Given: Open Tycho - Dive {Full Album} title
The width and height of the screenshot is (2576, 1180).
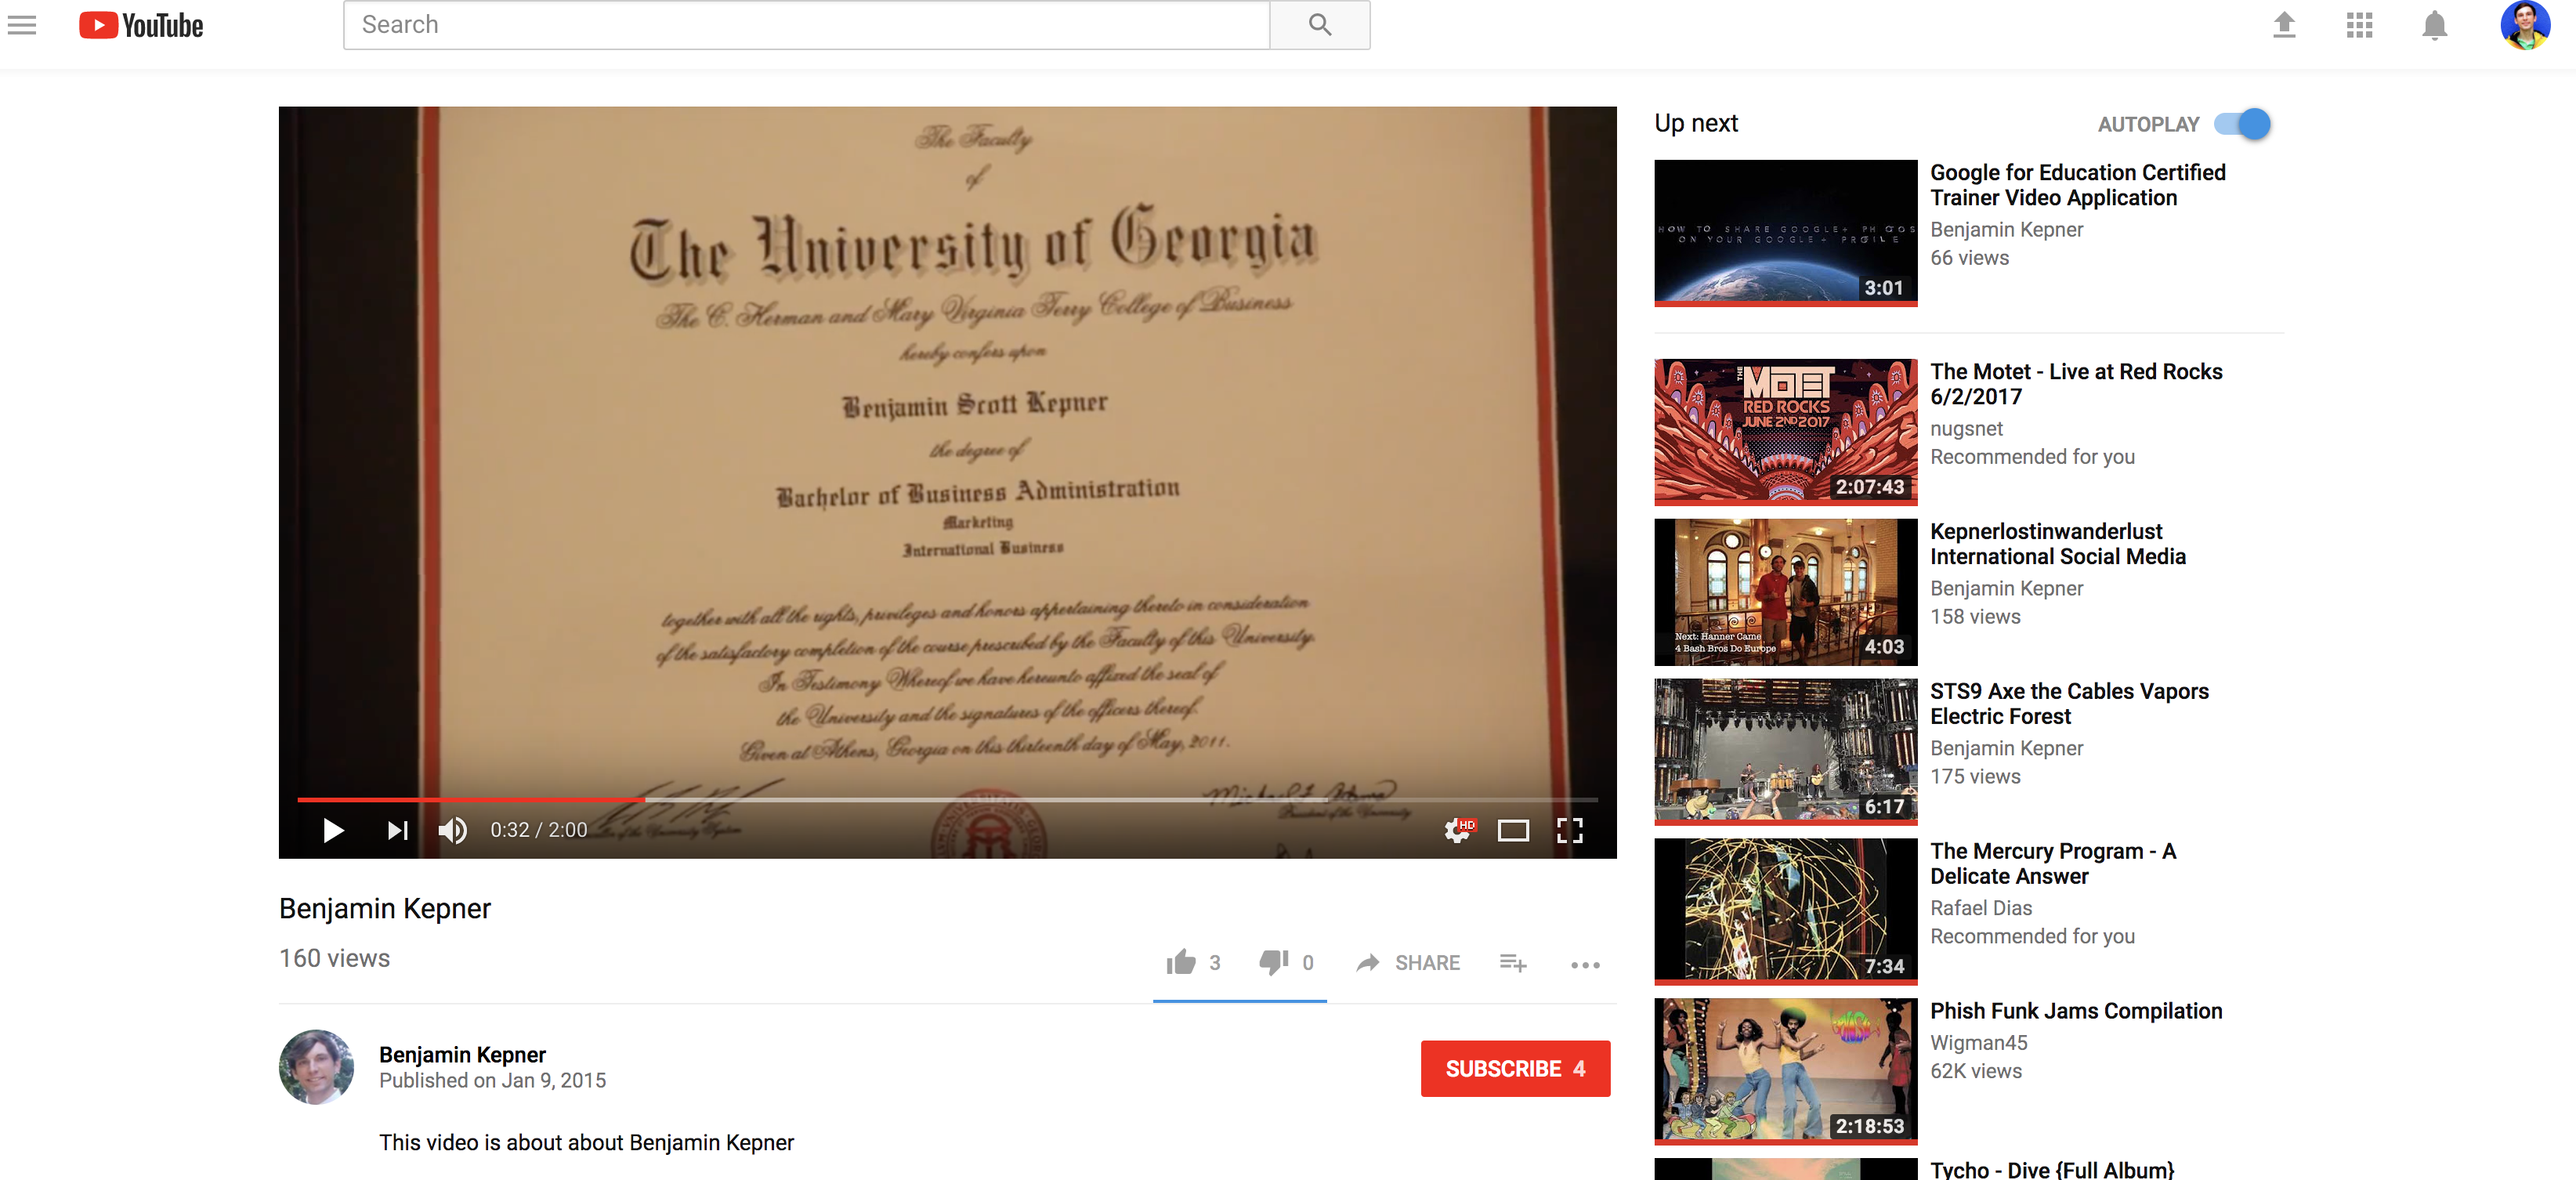Looking at the screenshot, I should pos(2052,1169).
